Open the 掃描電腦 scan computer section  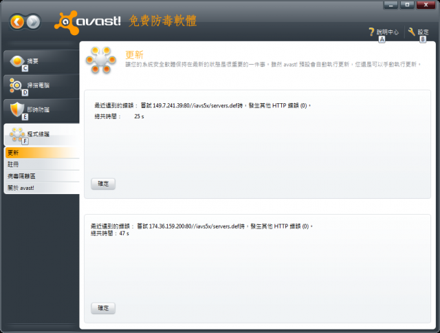click(x=41, y=85)
